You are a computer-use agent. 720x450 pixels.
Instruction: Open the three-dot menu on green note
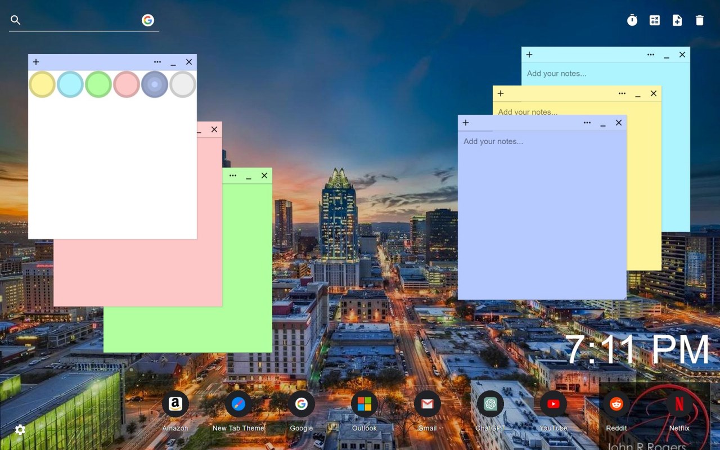(233, 175)
